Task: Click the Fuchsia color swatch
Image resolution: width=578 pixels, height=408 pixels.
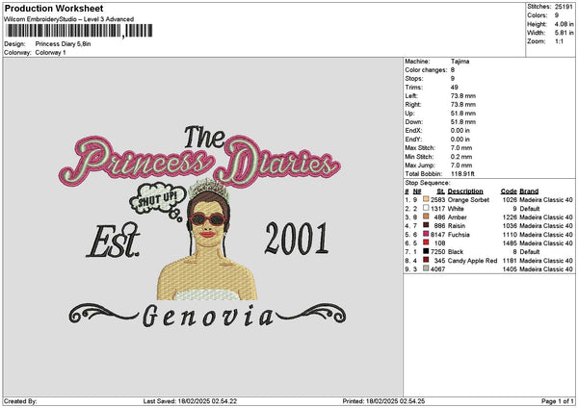Action: [426, 234]
